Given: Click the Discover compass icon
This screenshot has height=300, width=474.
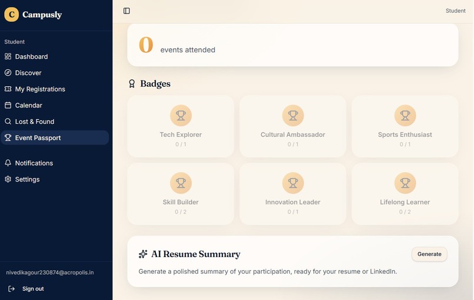Looking at the screenshot, I should [x=8, y=73].
